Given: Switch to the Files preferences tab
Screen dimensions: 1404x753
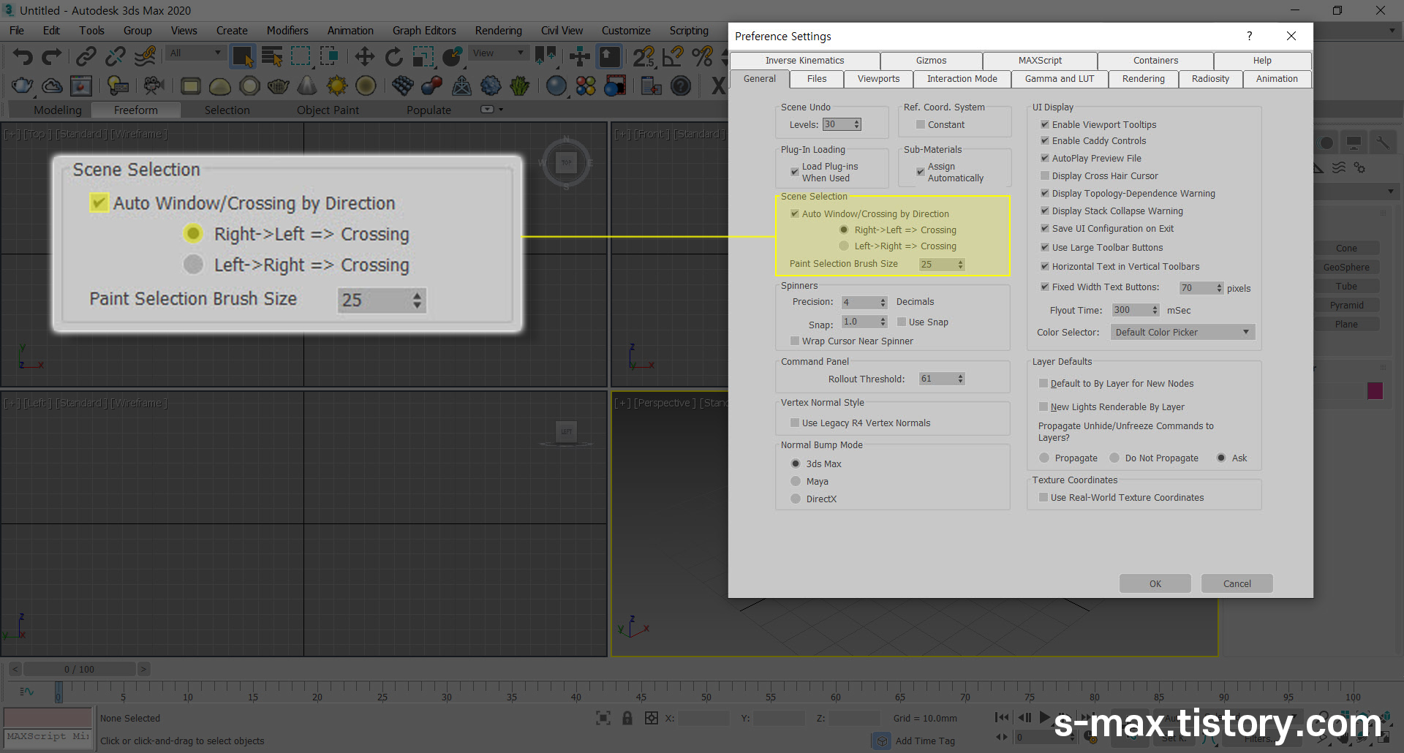Looking at the screenshot, I should [817, 79].
